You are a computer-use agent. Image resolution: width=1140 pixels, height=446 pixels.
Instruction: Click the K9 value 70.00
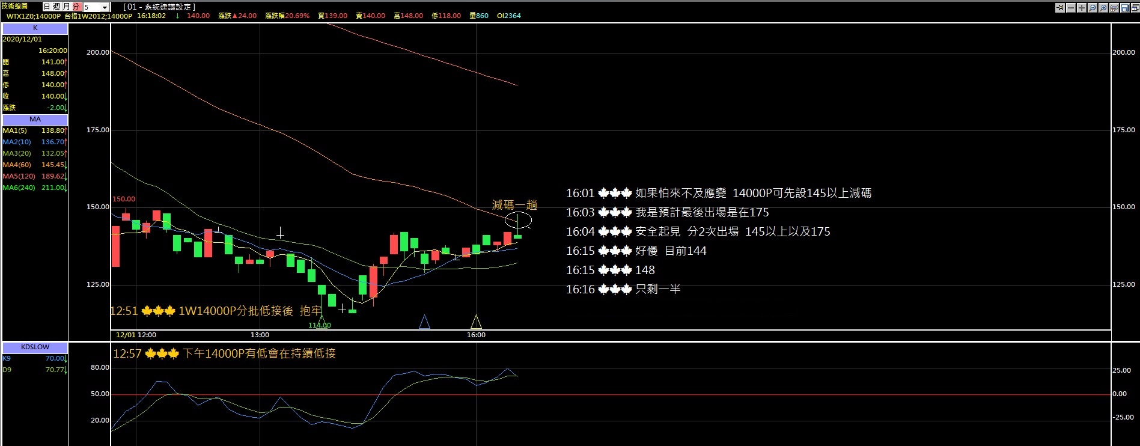click(x=55, y=358)
